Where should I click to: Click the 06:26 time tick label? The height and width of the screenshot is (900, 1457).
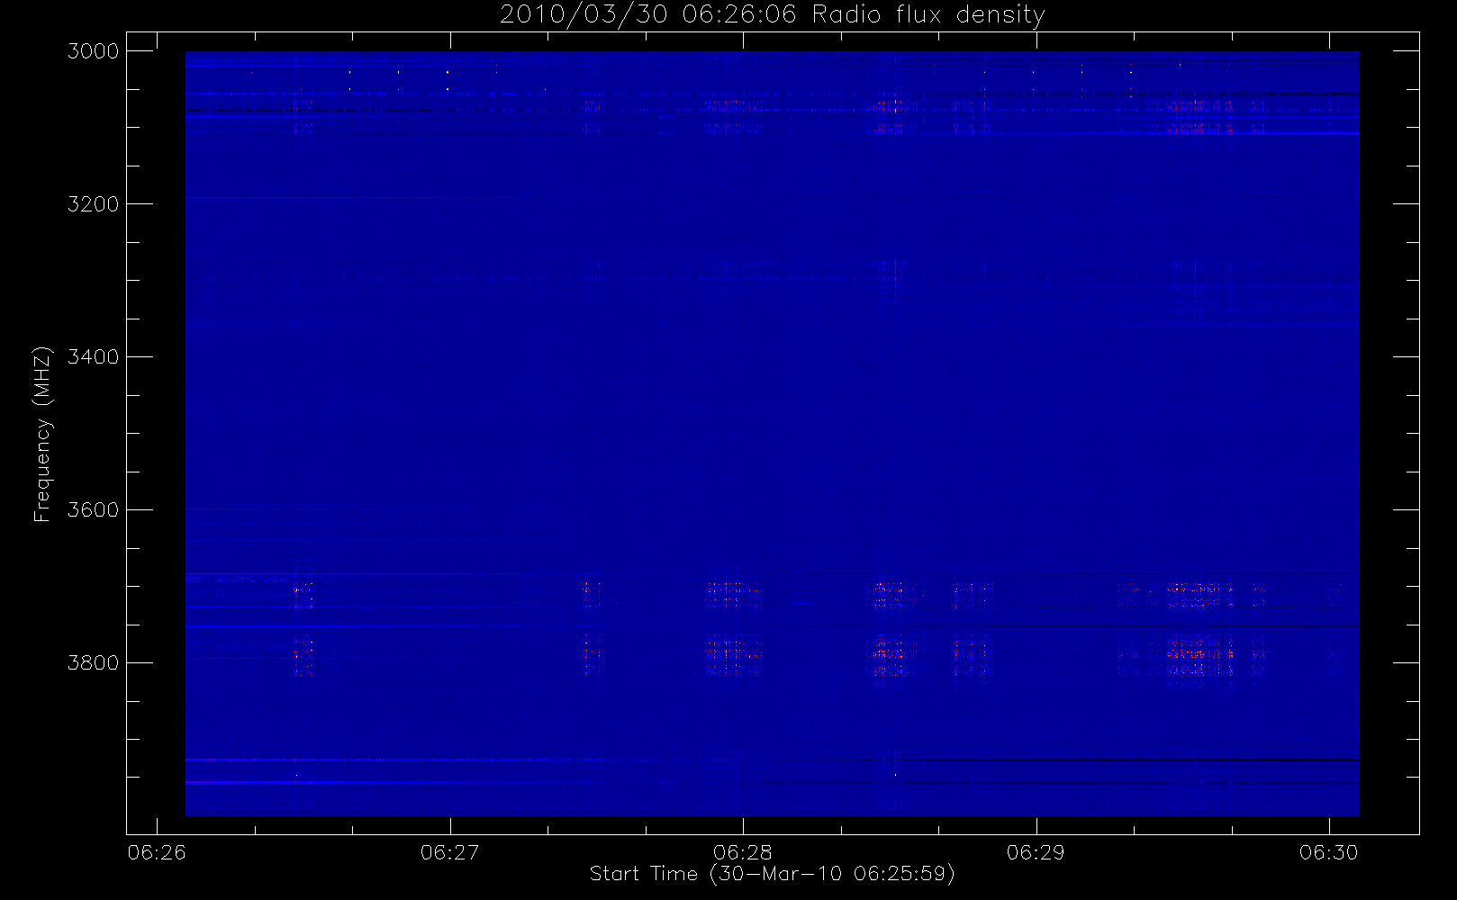click(x=157, y=852)
